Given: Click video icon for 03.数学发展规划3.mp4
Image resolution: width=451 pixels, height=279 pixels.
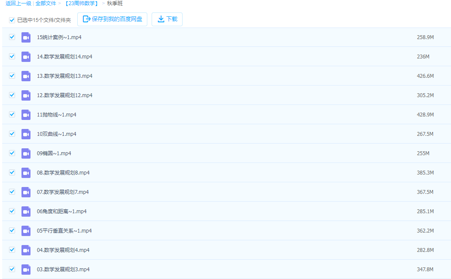Looking at the screenshot, I should click(x=26, y=270).
